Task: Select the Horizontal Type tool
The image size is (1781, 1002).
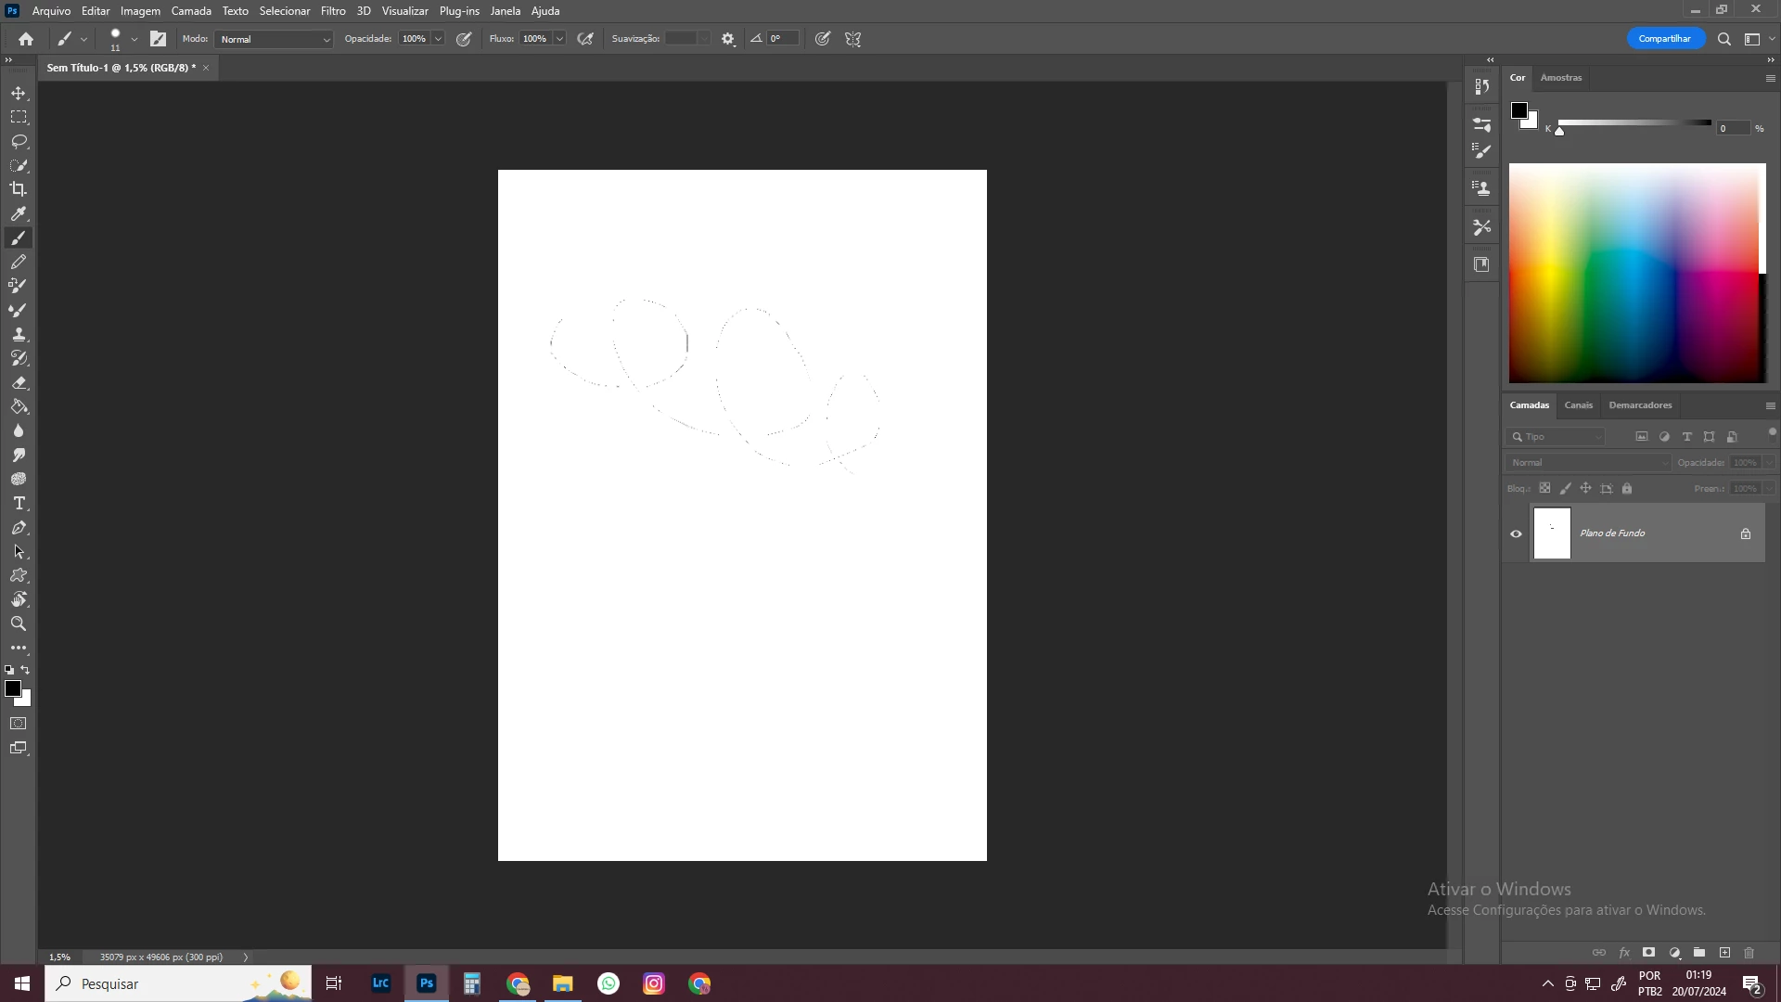Action: [19, 503]
